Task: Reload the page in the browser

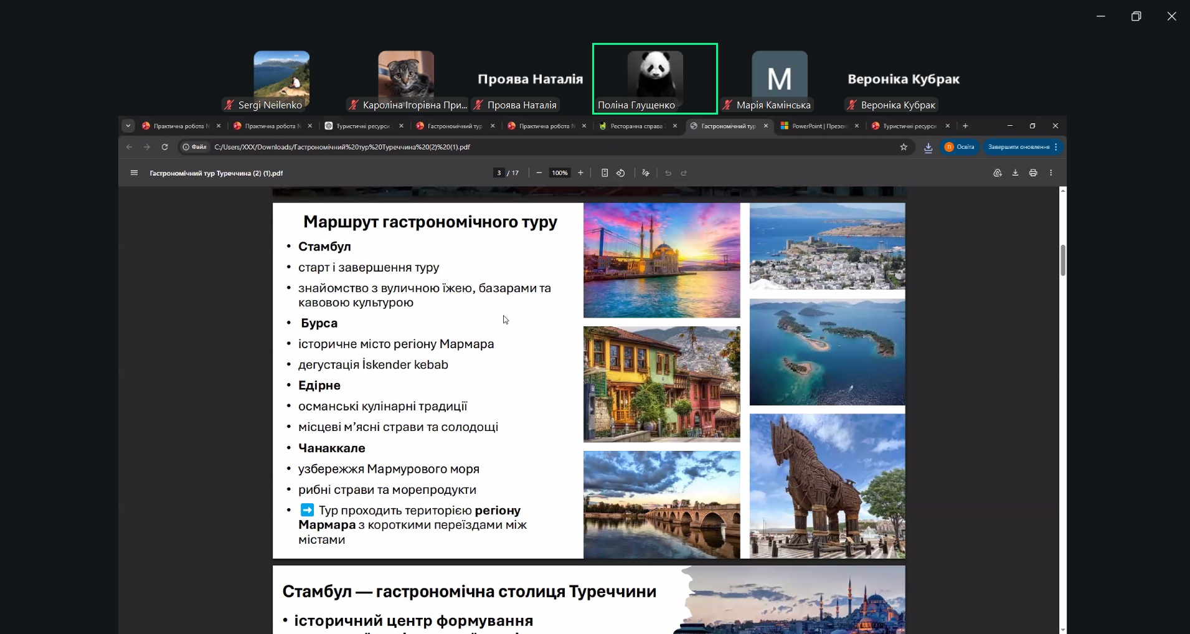Action: [x=164, y=147]
